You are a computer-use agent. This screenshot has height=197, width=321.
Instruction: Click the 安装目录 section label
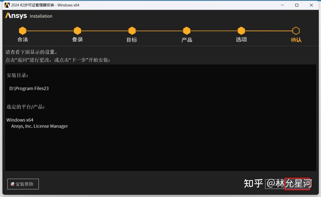(17, 75)
